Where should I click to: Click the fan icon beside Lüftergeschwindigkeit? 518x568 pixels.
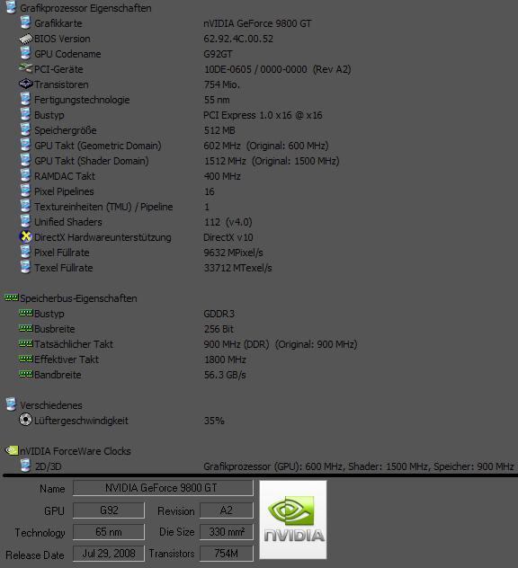(x=25, y=420)
